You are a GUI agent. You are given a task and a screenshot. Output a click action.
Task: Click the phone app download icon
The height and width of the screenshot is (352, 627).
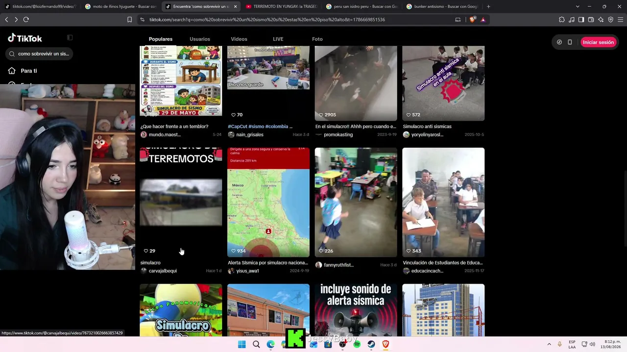570,42
